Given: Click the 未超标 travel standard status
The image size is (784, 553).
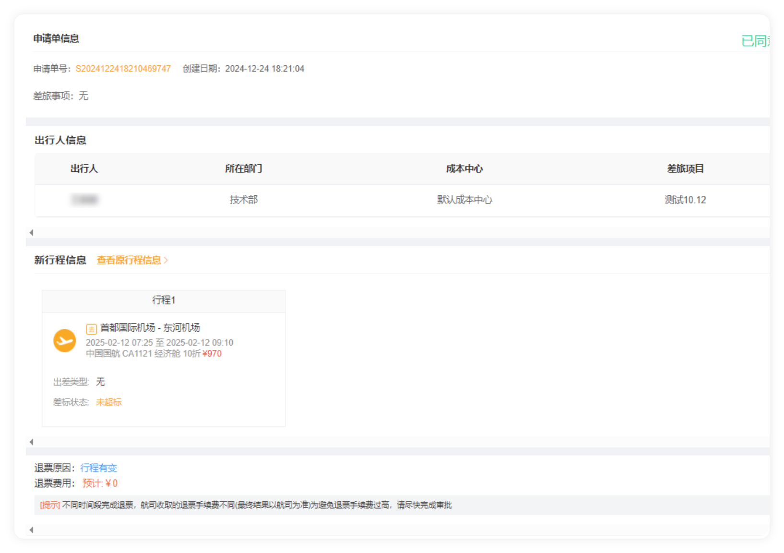Looking at the screenshot, I should [108, 402].
